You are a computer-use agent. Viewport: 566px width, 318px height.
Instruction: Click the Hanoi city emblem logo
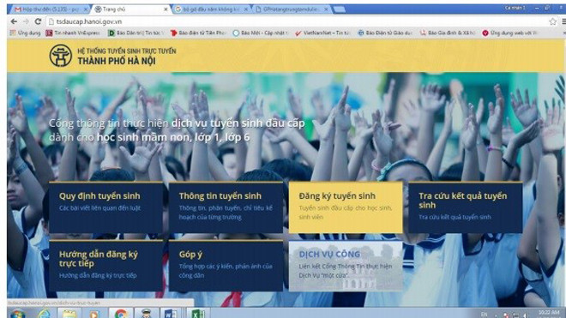click(x=60, y=55)
